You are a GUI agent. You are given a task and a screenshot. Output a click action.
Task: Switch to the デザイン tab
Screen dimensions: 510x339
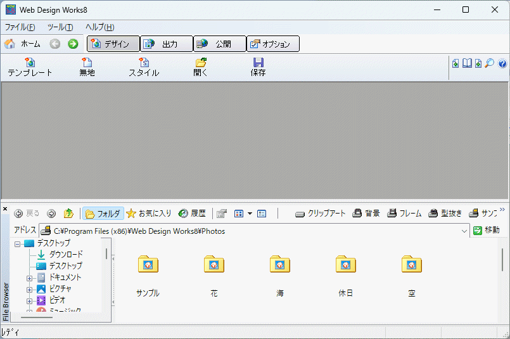[113, 44]
